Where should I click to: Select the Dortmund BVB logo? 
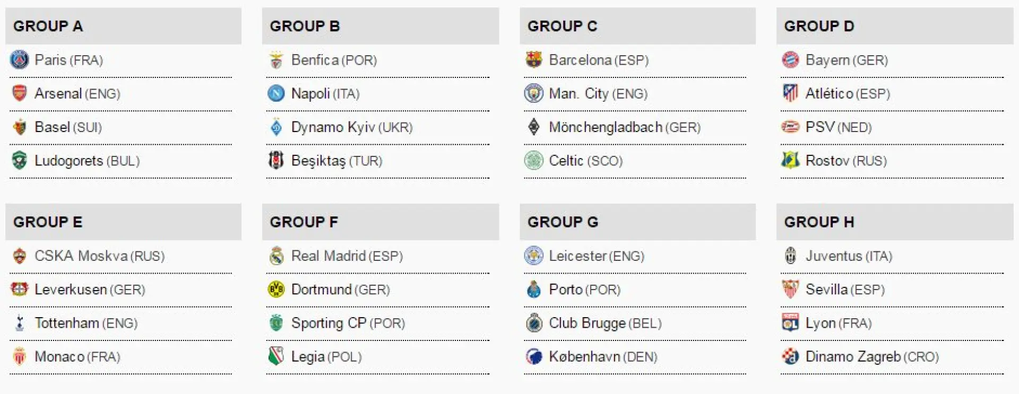pyautogui.click(x=276, y=290)
